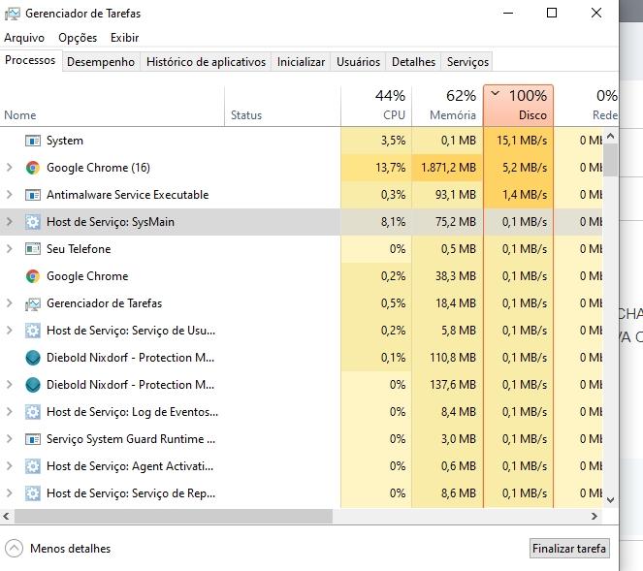Click the Menos detalhes circle arrow icon
The image size is (643, 571).
pyautogui.click(x=14, y=549)
